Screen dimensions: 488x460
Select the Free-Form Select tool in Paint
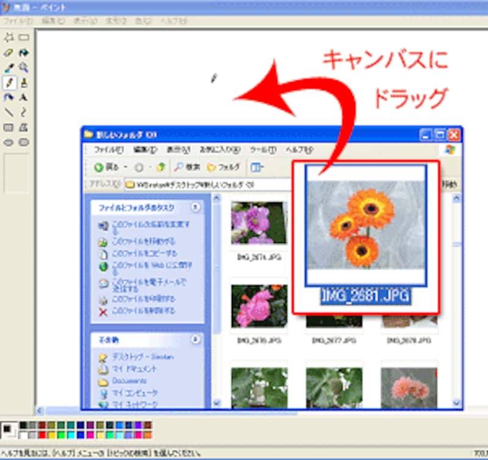click(x=9, y=38)
